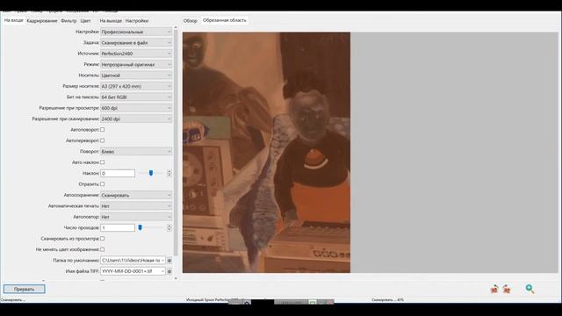
Task: Open scan resolution dropdown showing 2400 dpi
Action: point(136,119)
